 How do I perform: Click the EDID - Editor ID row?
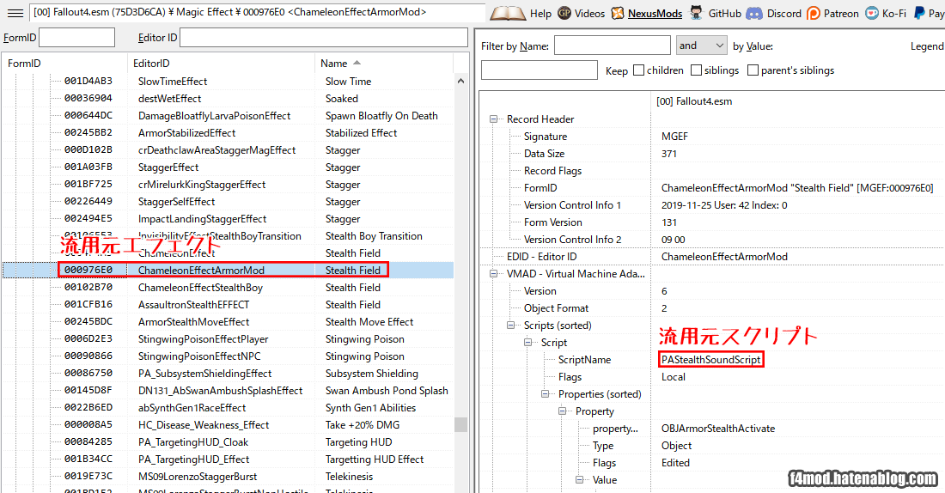point(712,257)
